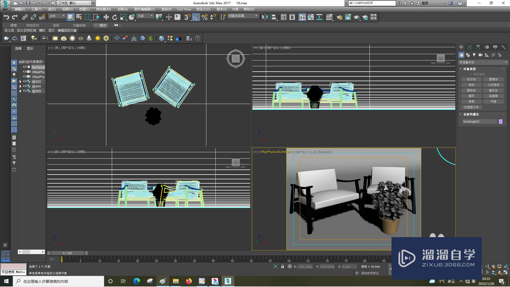Click the 球体 create button
Screen dimensions: 510x287
471,85
